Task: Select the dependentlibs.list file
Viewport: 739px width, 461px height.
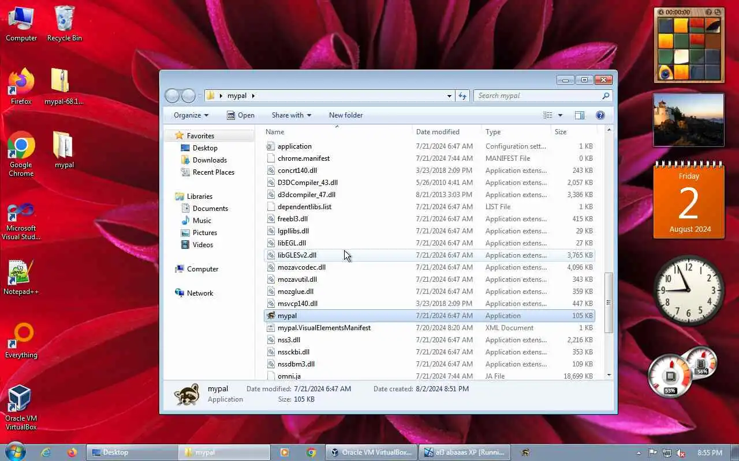Action: (429, 207)
